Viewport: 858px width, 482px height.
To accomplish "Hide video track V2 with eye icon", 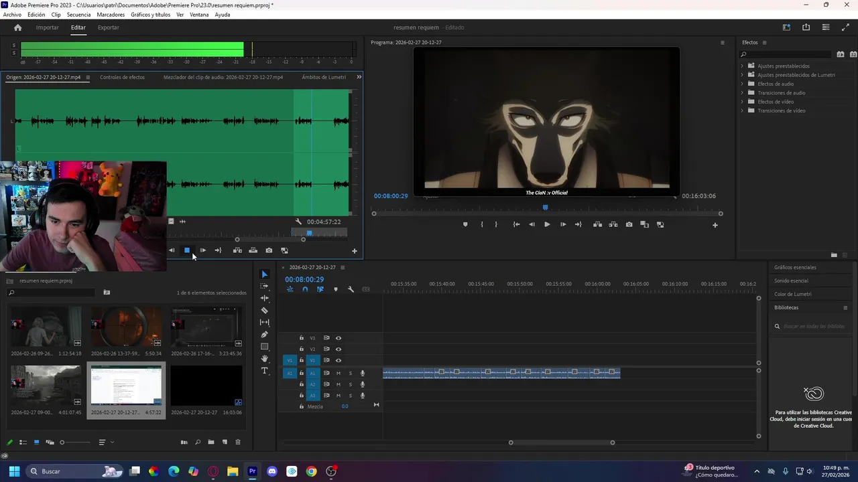I will tap(339, 349).
